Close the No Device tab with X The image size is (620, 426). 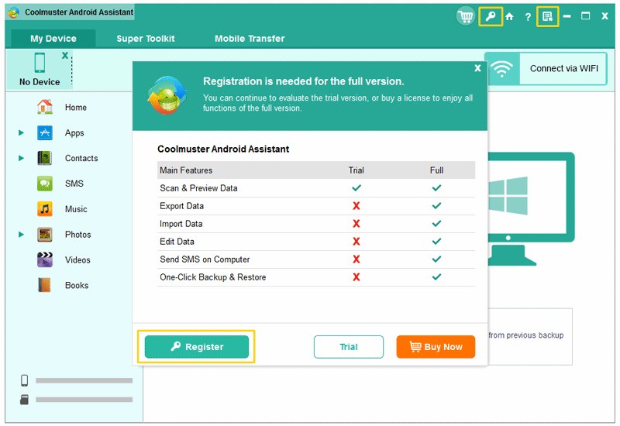[65, 55]
